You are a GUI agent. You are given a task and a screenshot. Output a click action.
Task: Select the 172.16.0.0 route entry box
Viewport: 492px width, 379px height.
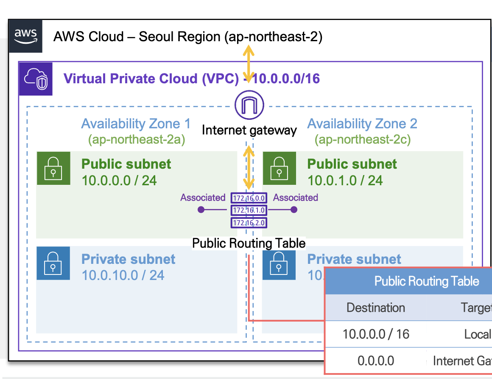click(249, 198)
